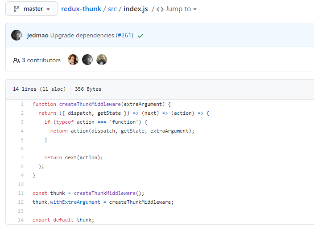
Task: Select line number 12
Action: click(21, 202)
